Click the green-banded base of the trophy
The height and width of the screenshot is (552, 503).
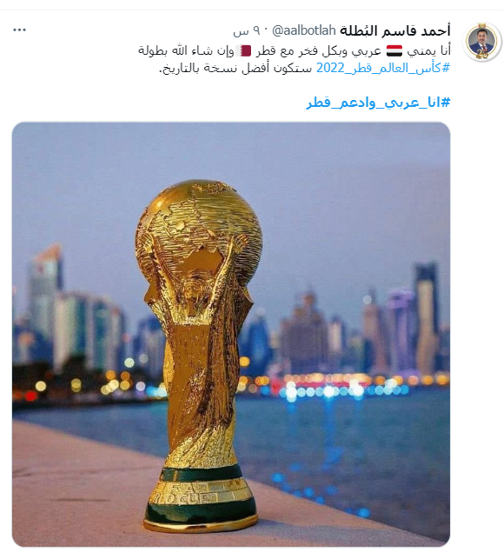point(201,498)
